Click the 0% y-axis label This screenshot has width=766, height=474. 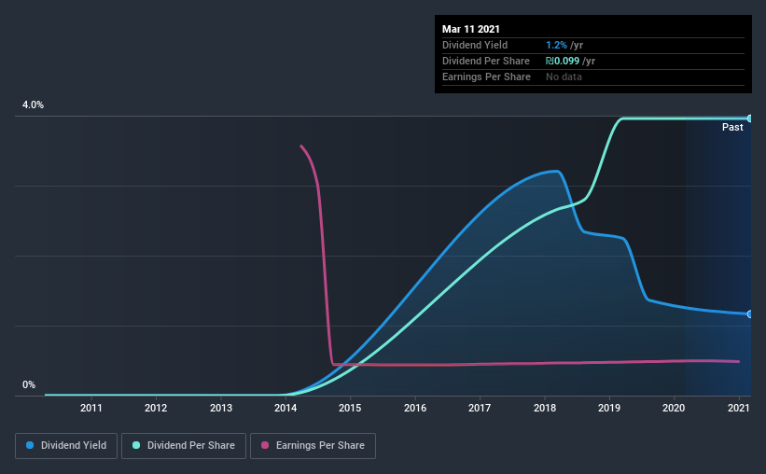tap(29, 385)
